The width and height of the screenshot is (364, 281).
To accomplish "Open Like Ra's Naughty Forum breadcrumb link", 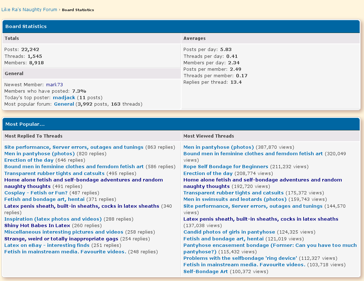I will tap(29, 10).
